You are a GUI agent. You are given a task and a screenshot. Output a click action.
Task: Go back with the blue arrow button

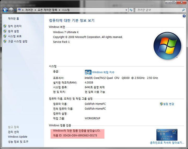point(5,10)
